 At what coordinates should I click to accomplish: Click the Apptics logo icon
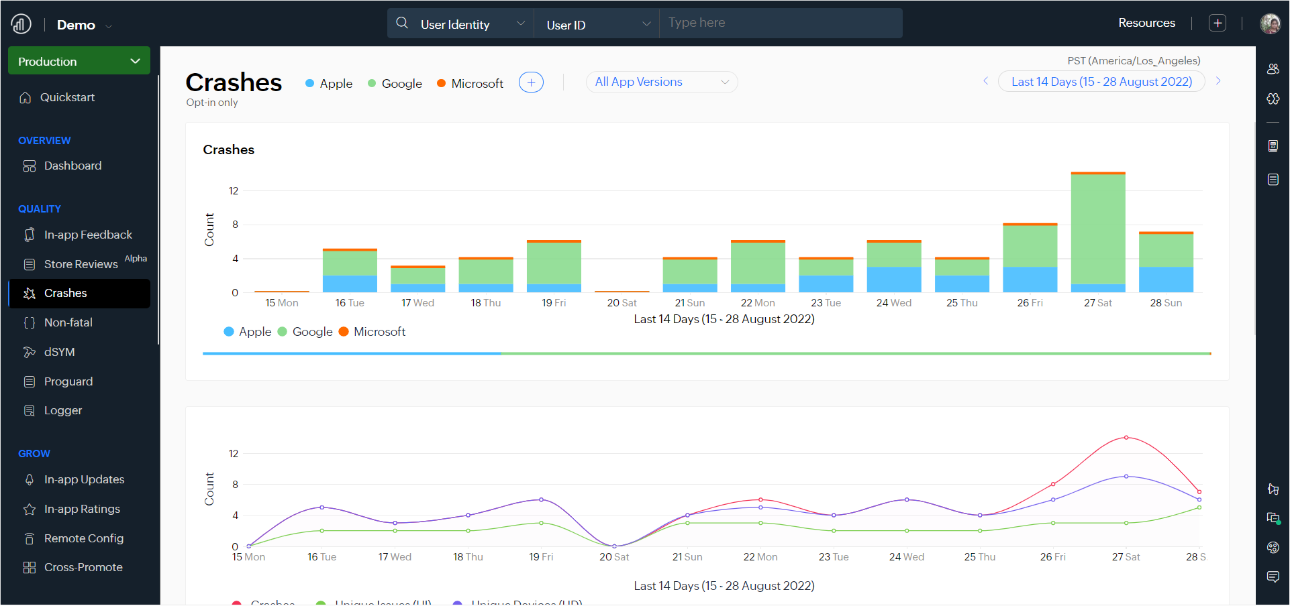pos(21,24)
